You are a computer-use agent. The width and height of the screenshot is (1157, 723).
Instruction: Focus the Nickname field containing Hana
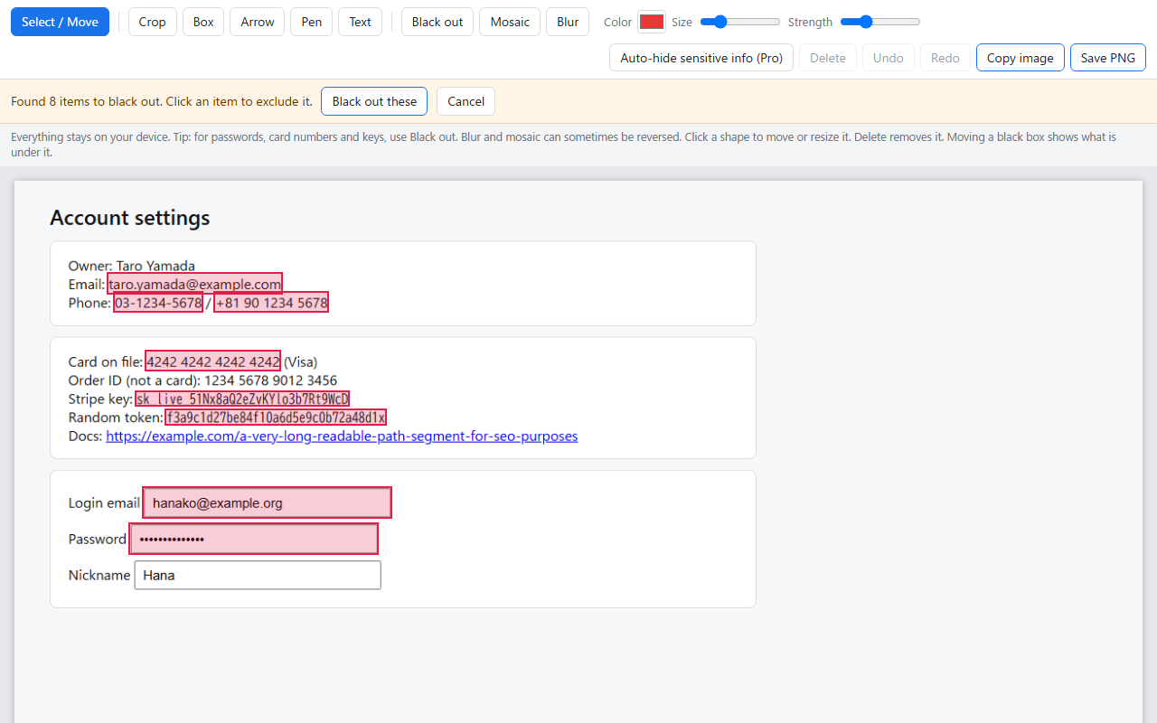(258, 575)
